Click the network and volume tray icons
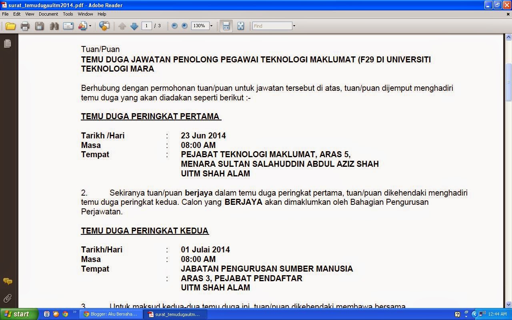This screenshot has height=320, width=512. point(482,314)
